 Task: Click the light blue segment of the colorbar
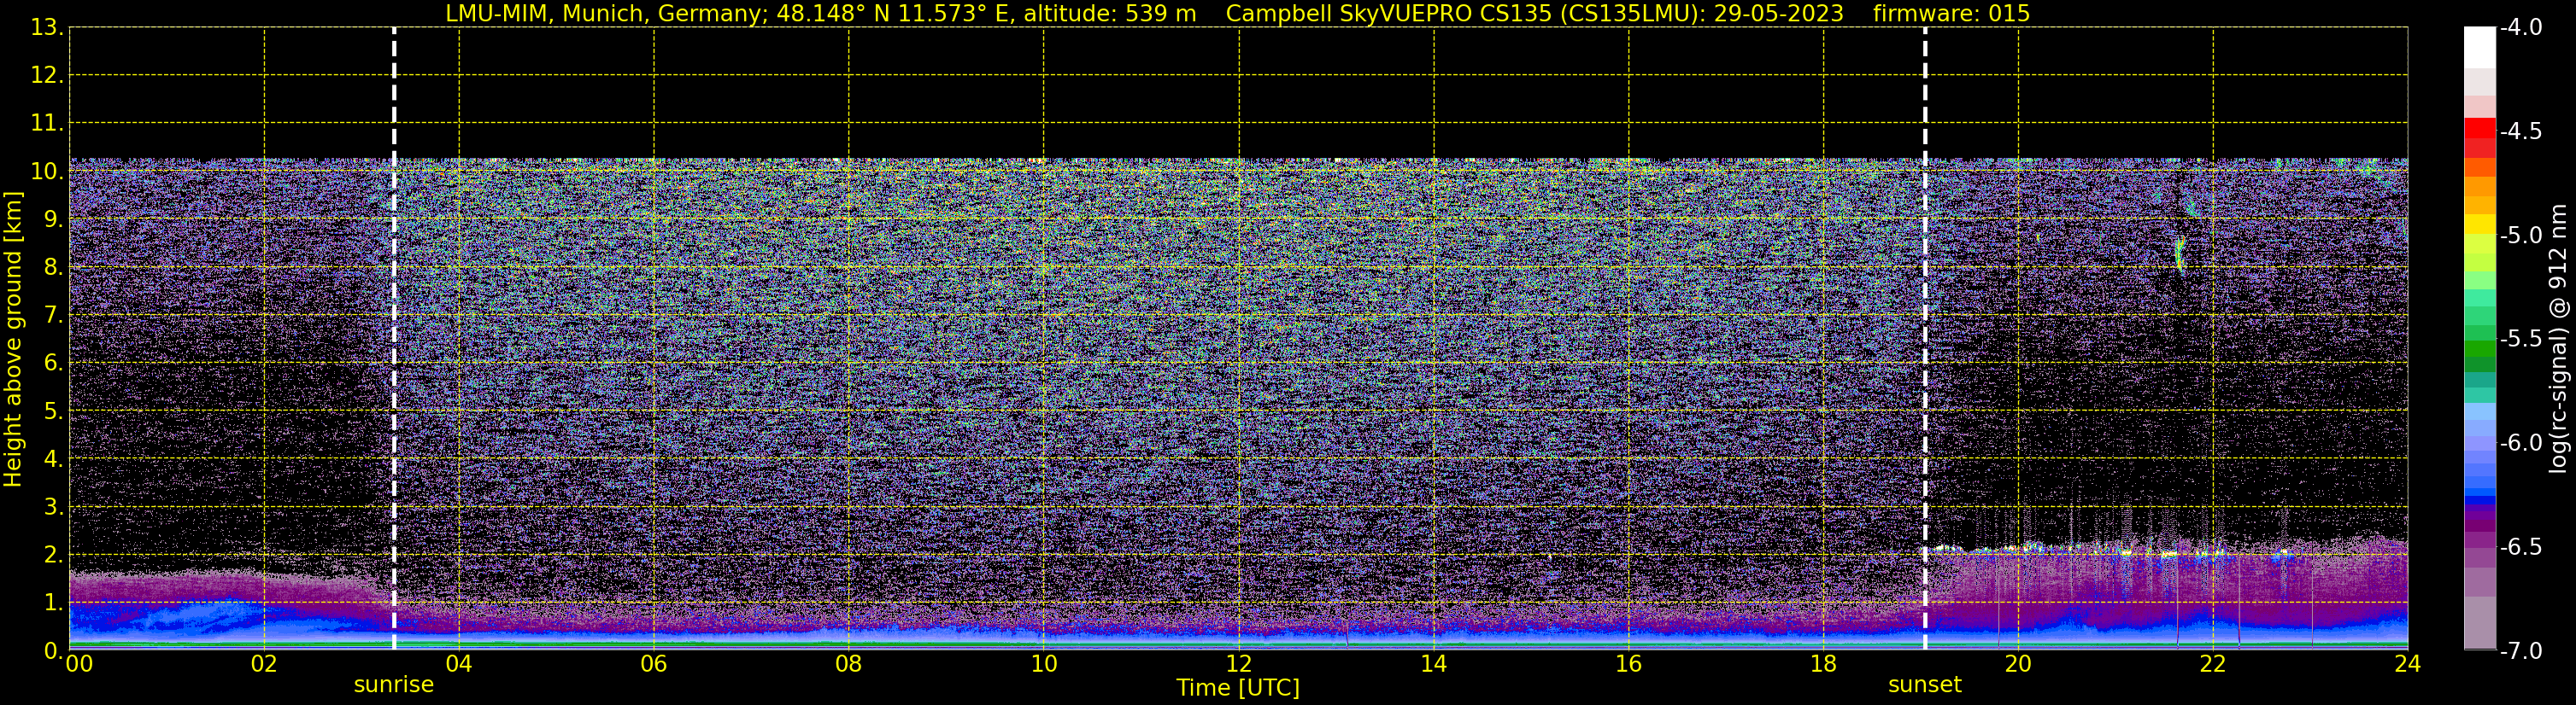2480,412
